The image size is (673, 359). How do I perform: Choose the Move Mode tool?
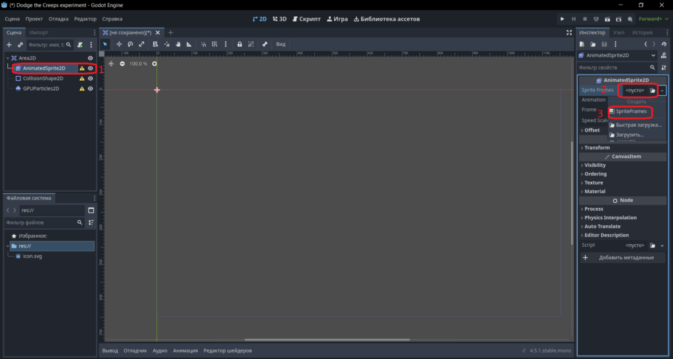point(119,44)
